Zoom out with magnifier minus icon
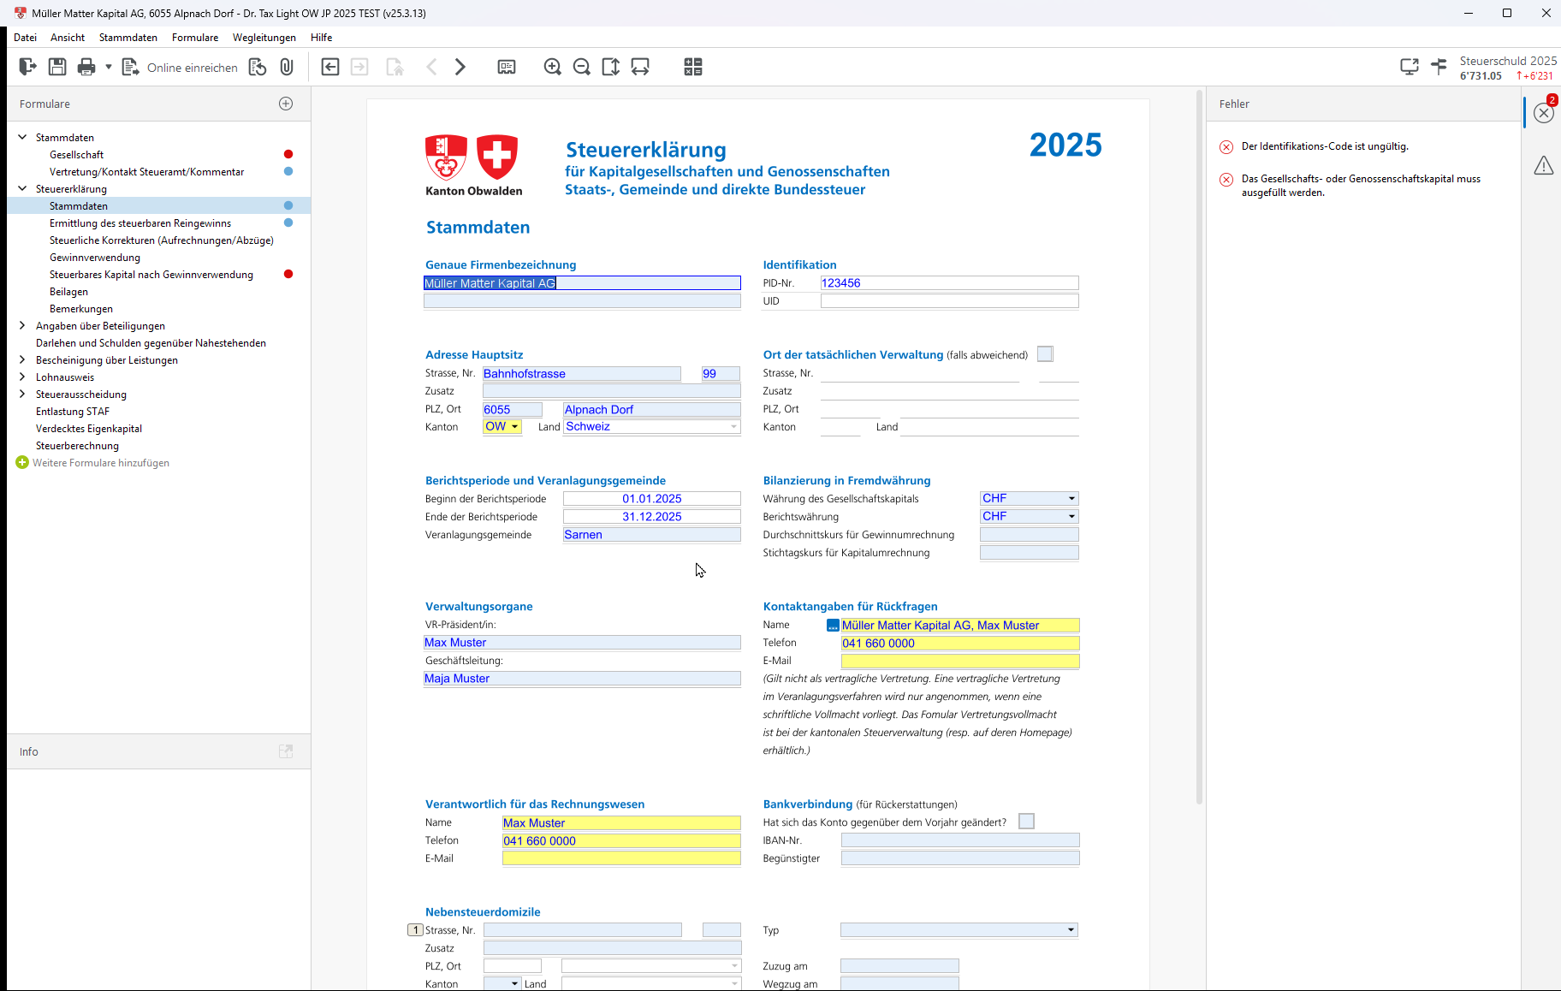 [582, 67]
